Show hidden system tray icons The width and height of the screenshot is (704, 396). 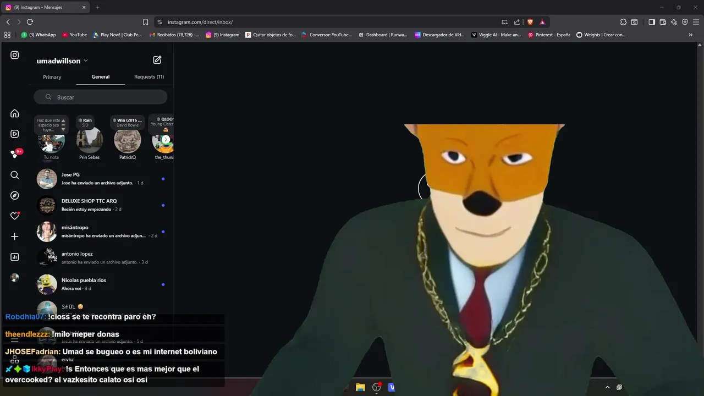[x=607, y=387]
